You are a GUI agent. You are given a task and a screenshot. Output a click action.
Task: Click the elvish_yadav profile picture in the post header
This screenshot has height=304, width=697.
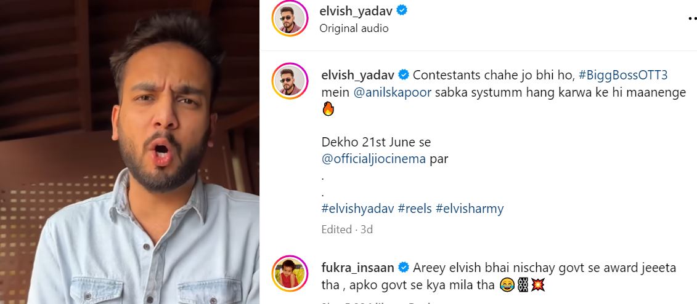pos(290,18)
